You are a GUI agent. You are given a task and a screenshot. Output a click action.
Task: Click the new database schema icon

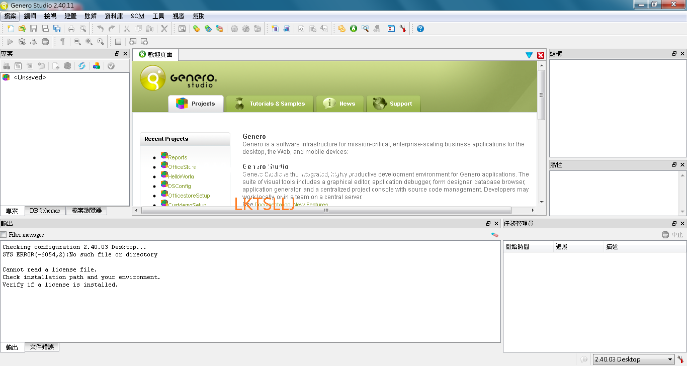click(275, 29)
